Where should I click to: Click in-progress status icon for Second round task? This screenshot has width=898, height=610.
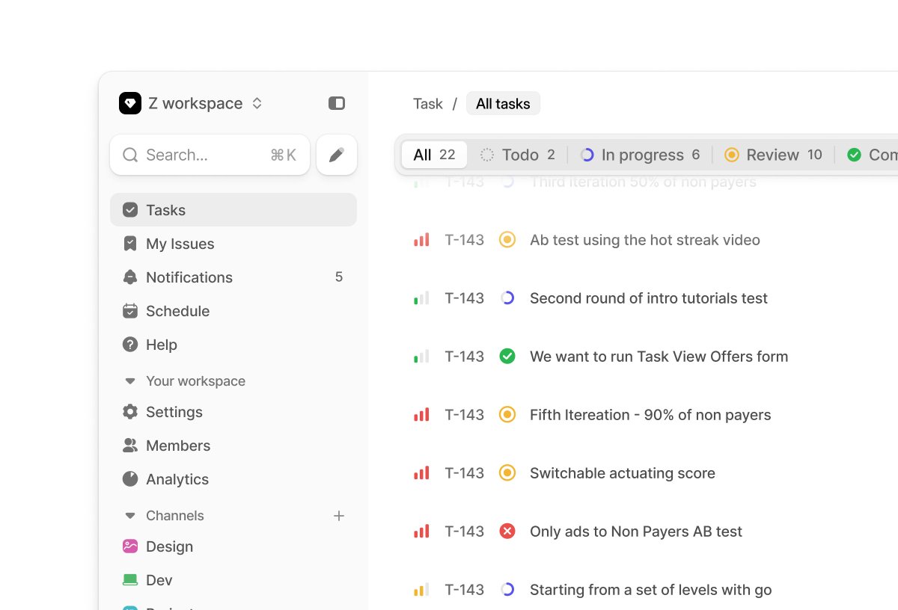coord(507,298)
